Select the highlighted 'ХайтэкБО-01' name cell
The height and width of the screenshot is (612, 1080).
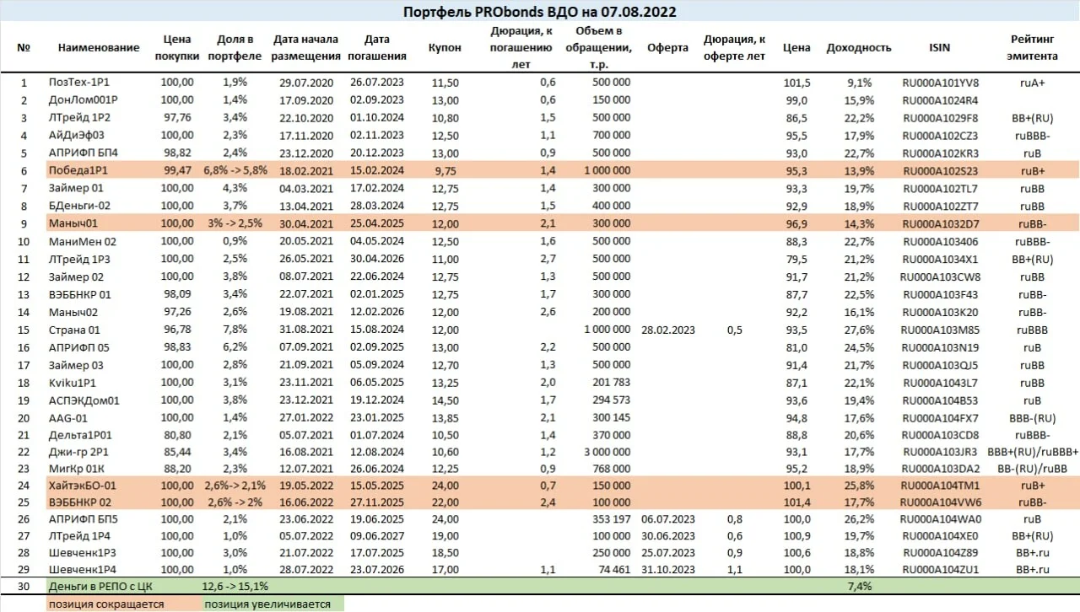point(82,486)
